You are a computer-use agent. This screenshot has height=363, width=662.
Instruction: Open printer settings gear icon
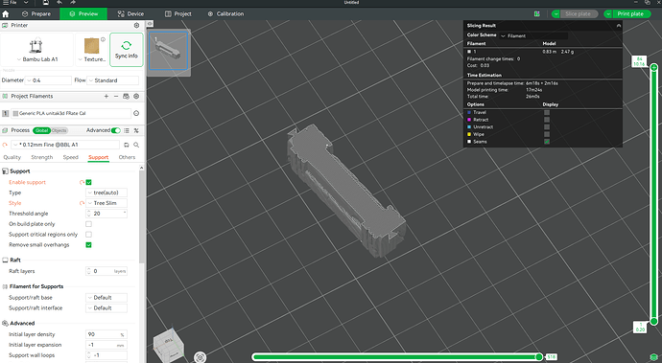pyautogui.click(x=136, y=25)
